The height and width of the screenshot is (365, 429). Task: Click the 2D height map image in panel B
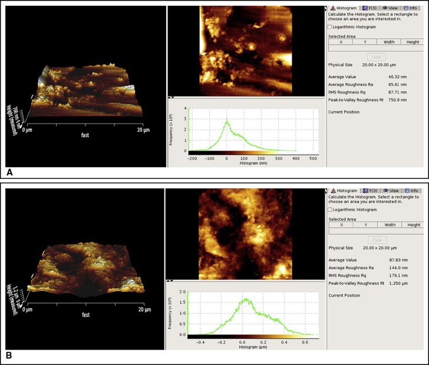pyautogui.click(x=245, y=234)
